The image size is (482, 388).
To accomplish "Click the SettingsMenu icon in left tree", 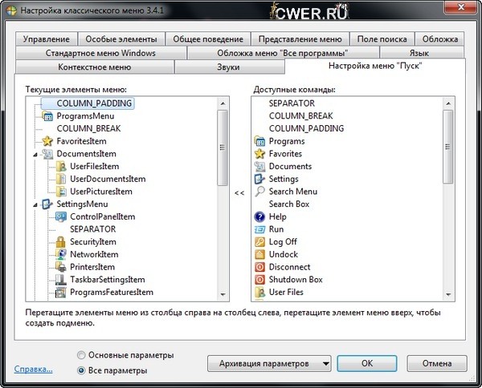I will click(x=47, y=204).
